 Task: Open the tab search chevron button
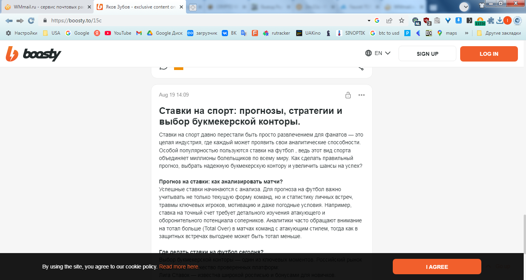pos(465,7)
